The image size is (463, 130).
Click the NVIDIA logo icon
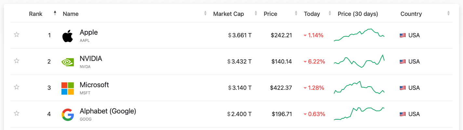(68, 62)
